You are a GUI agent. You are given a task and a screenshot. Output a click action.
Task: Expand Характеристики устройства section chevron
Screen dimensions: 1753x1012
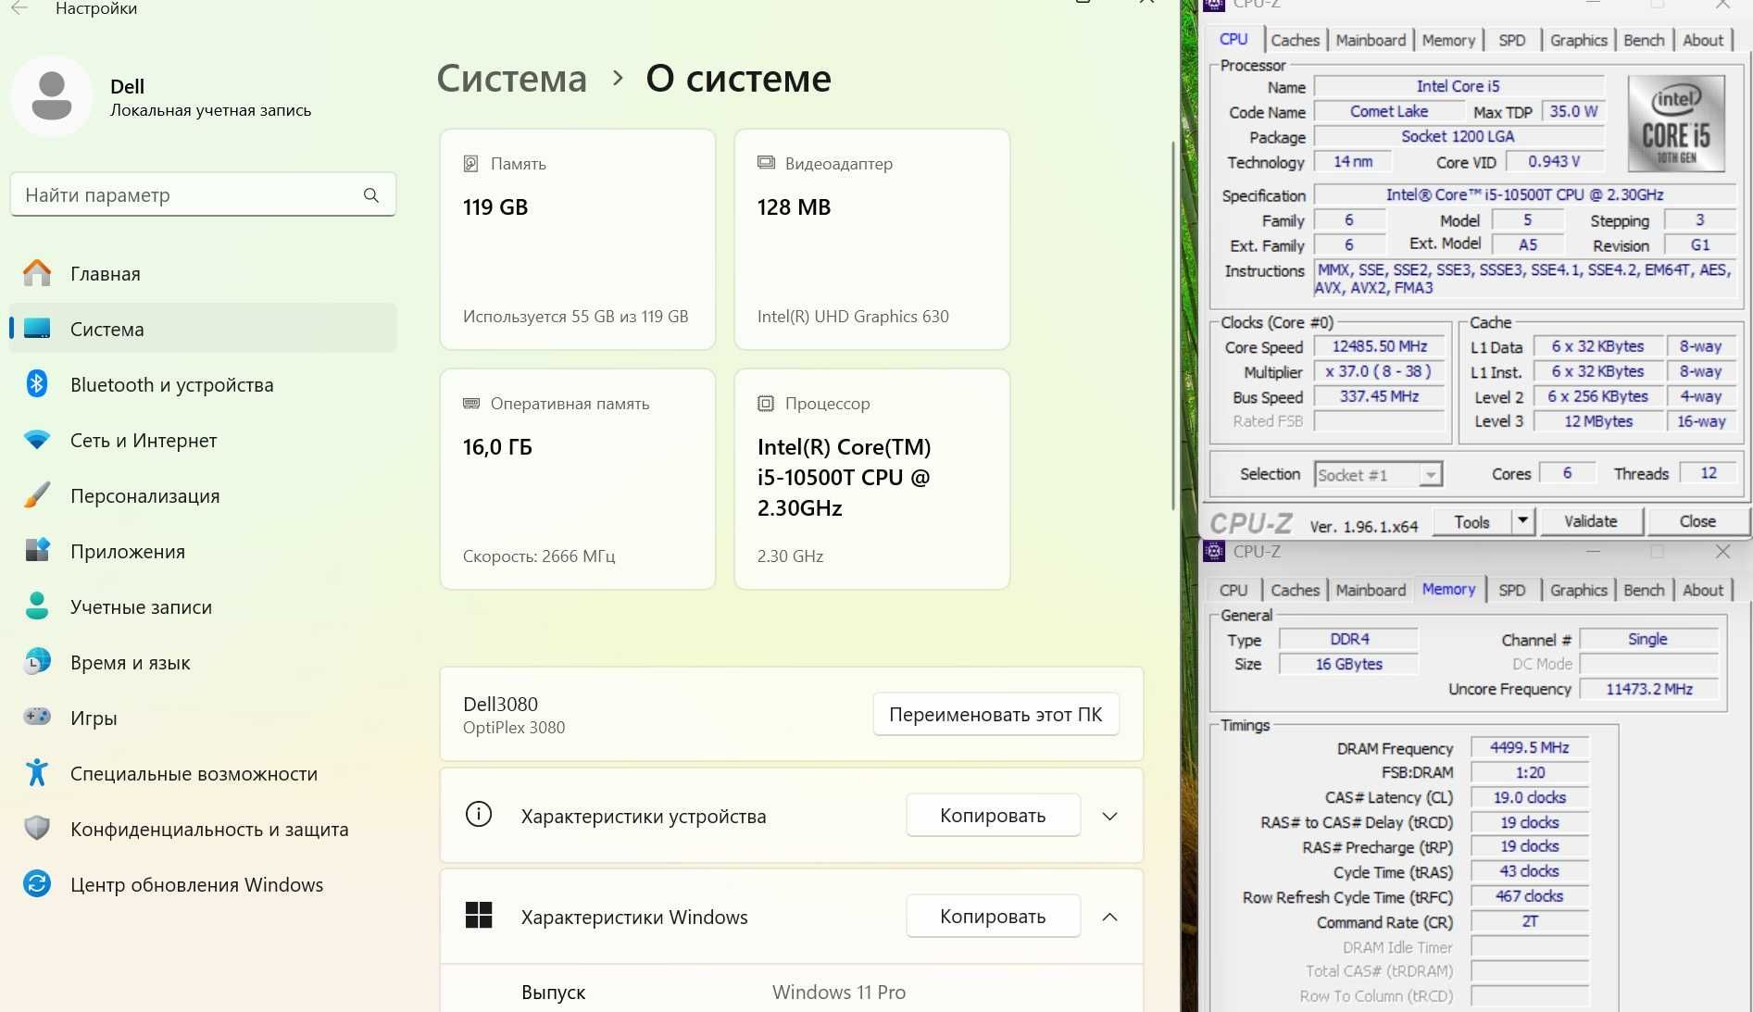click(x=1109, y=816)
